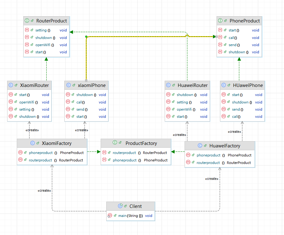Click «create» label below HuaweiRouter

point(179,135)
